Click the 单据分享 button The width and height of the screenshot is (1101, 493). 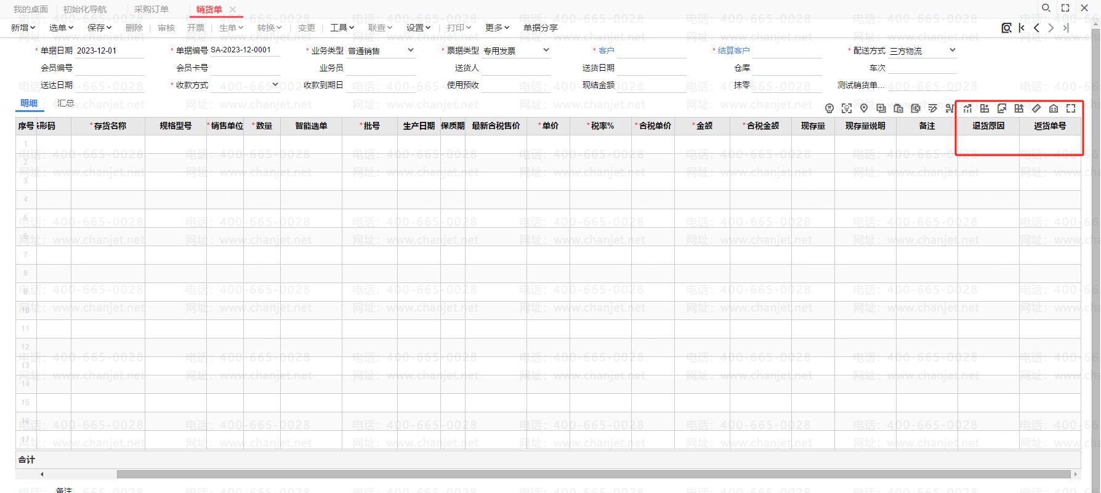pos(541,28)
